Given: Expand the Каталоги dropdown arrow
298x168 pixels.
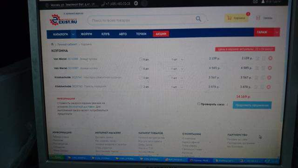Looking at the screenshot, I should pyautogui.click(x=73, y=34).
